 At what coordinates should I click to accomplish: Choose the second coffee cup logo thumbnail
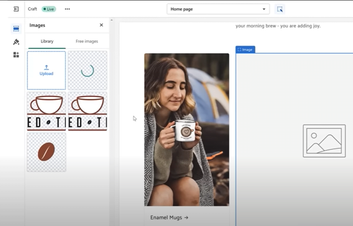pos(88,111)
